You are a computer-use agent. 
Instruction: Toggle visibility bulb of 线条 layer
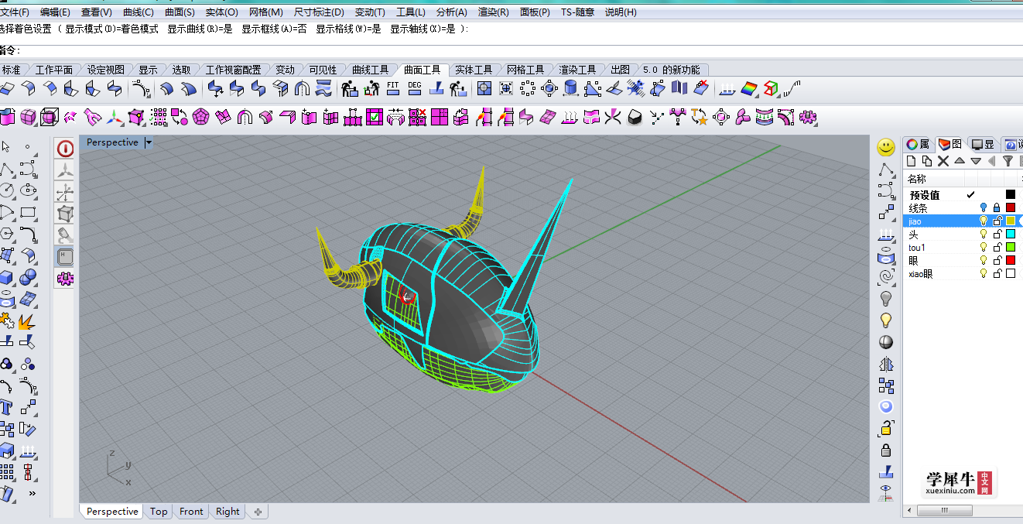(x=984, y=208)
